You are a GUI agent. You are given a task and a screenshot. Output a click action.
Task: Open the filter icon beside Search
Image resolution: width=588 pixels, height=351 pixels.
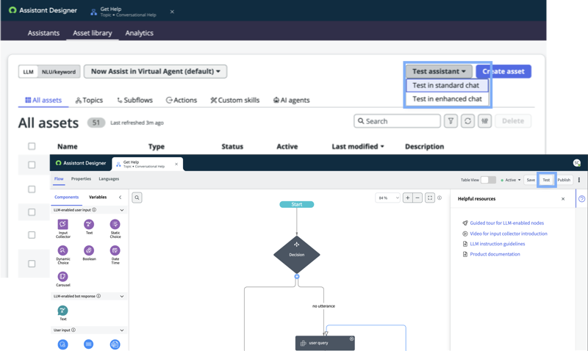pyautogui.click(x=451, y=121)
